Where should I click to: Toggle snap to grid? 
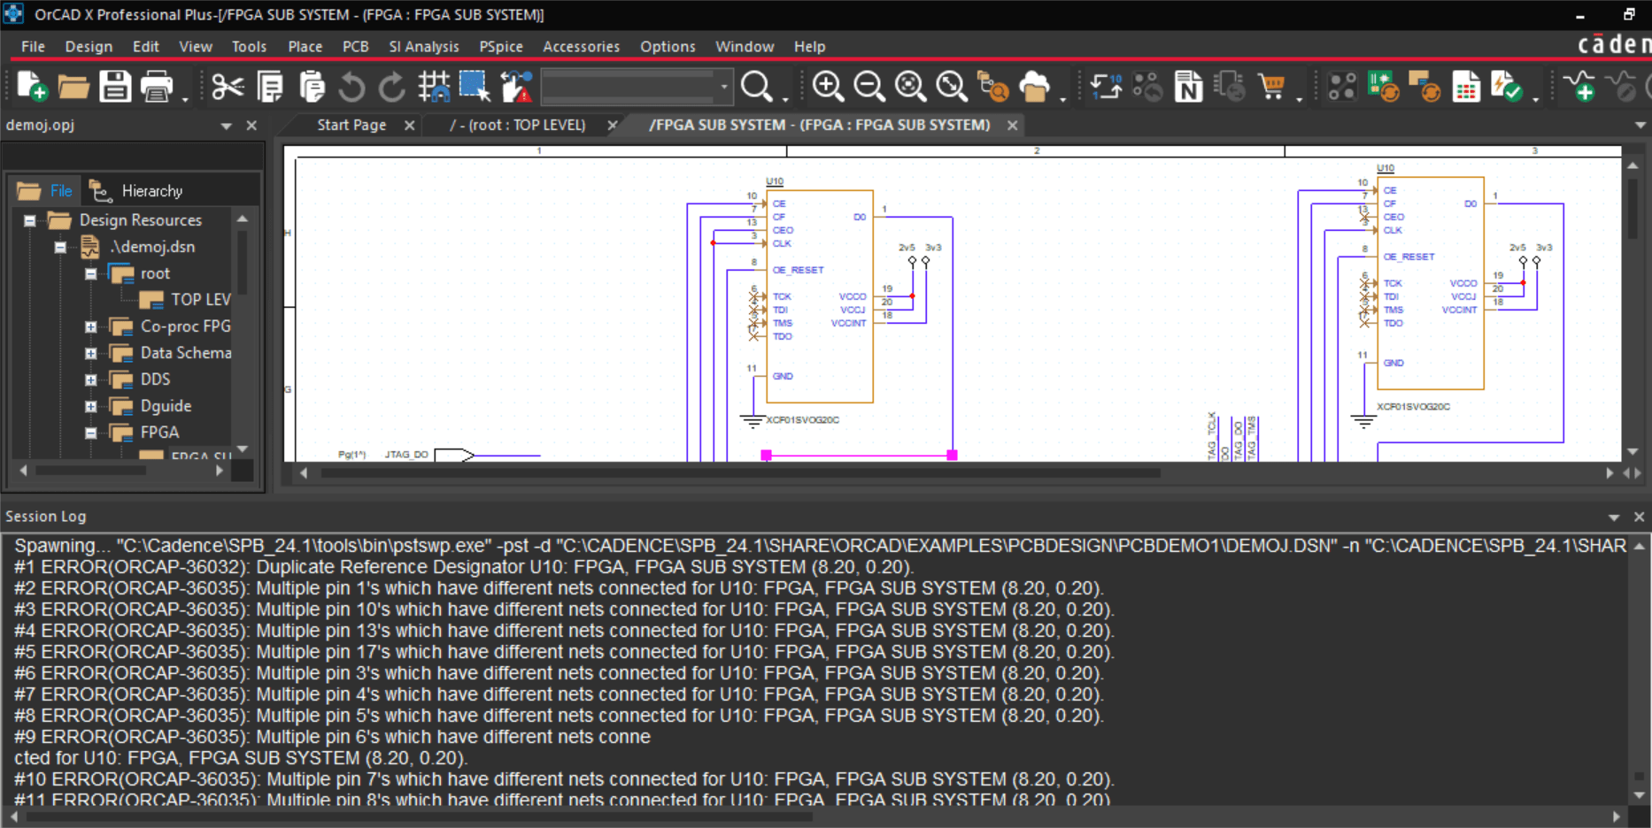(x=434, y=87)
